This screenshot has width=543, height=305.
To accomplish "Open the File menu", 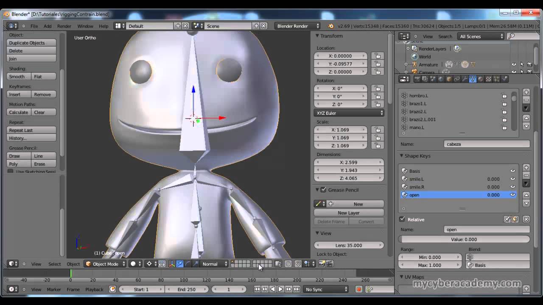I will click(x=34, y=26).
